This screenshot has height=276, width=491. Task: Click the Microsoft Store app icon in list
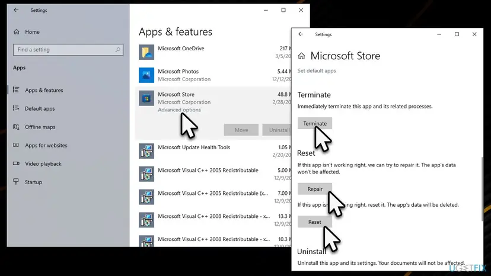coord(146,98)
